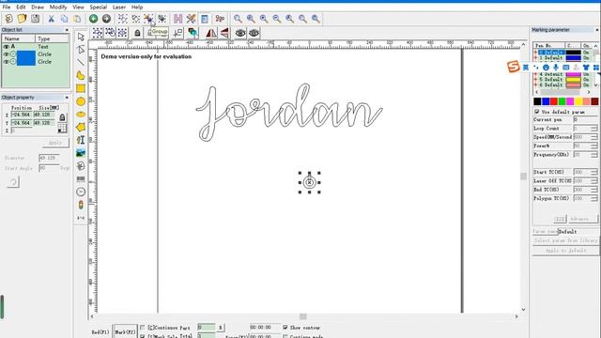Click the Red(F1) button
Viewport: 601px width, 338px height.
(100, 331)
